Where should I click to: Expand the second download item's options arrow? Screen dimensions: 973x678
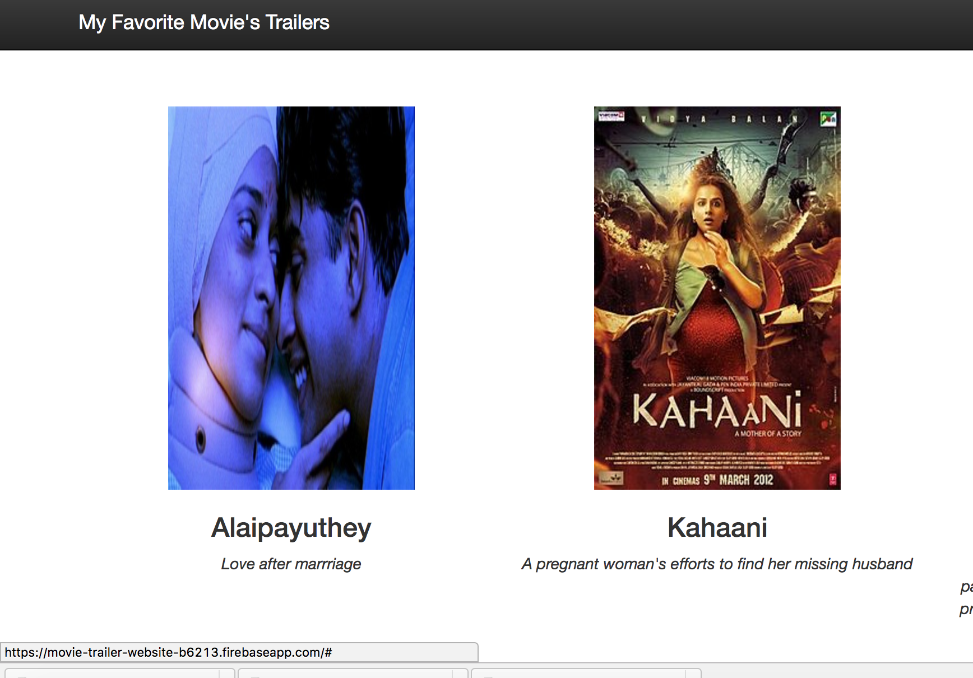(x=460, y=674)
